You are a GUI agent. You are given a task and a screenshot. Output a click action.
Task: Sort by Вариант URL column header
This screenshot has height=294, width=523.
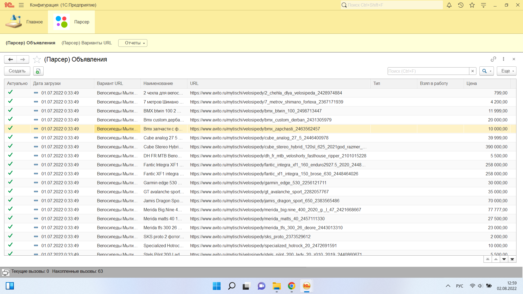[x=117, y=84]
